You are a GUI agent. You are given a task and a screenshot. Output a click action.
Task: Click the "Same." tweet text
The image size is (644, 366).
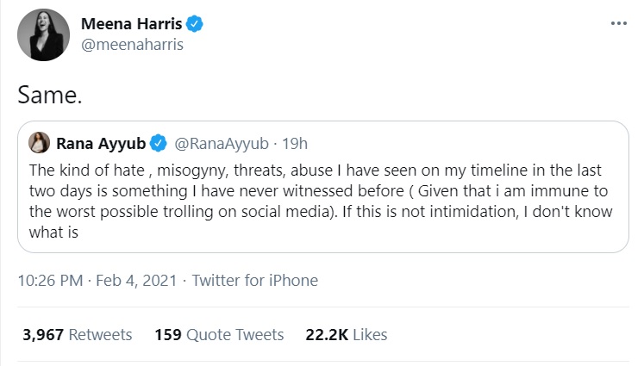click(49, 96)
